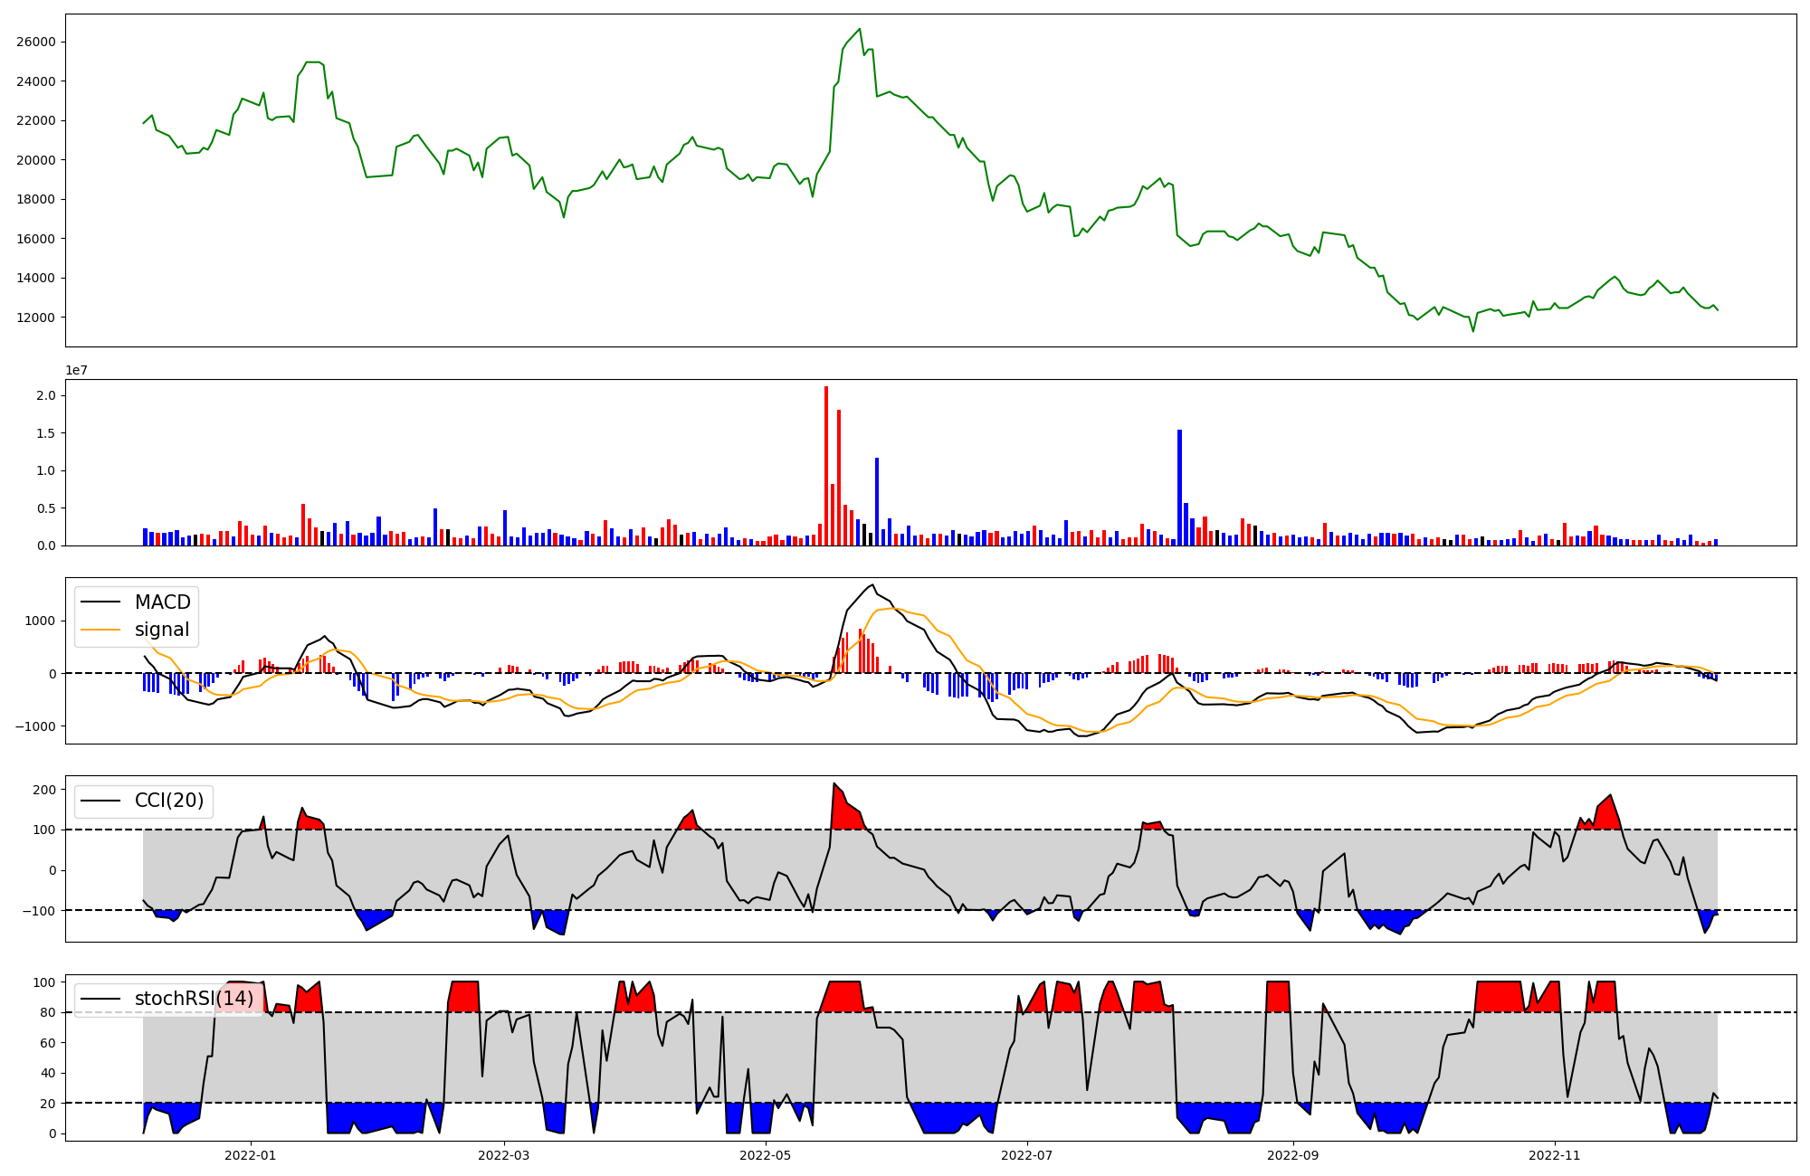Screen dimensions: 1810x1176
Task: Click the tallest blue volume bar
Action: (x=1179, y=488)
